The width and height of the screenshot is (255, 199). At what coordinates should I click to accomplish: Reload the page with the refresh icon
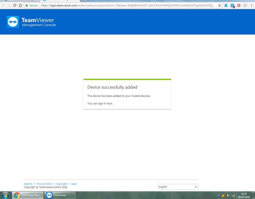pyautogui.click(x=15, y=5)
